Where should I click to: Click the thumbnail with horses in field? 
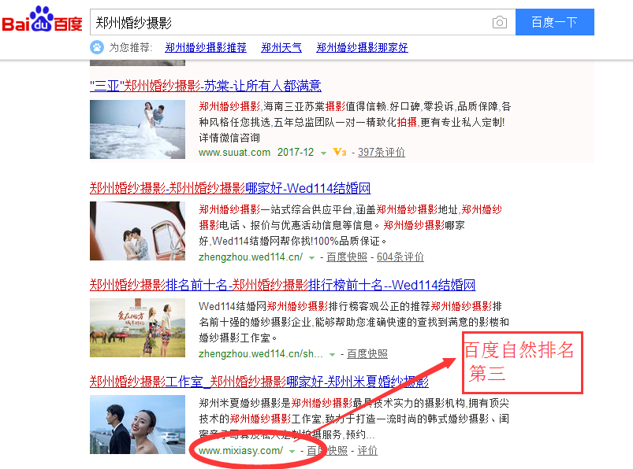(x=138, y=327)
